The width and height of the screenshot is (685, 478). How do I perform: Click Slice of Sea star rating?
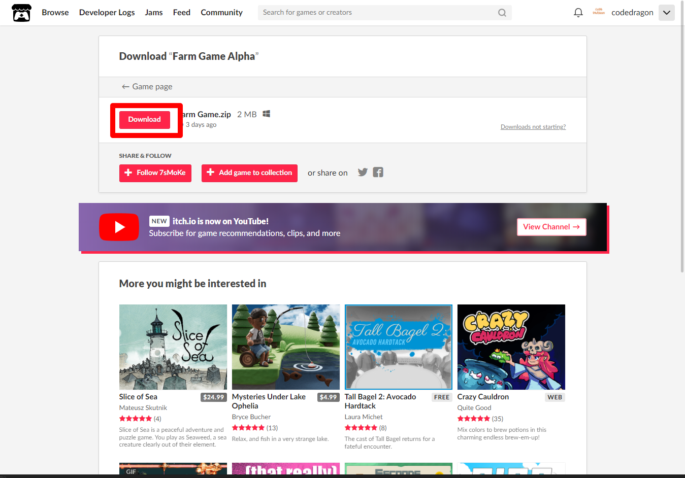click(136, 419)
